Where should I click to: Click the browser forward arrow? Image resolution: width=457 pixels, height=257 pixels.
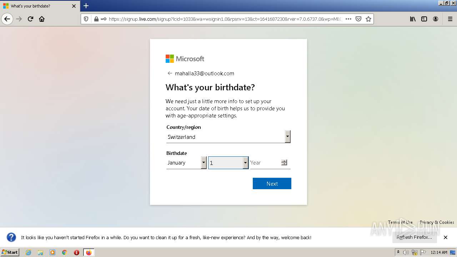click(19, 19)
